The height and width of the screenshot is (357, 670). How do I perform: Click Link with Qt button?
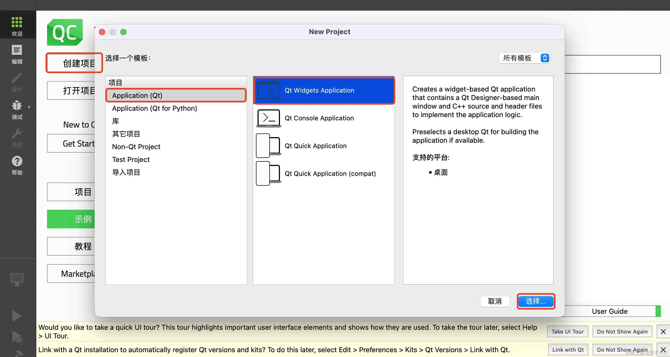click(568, 350)
